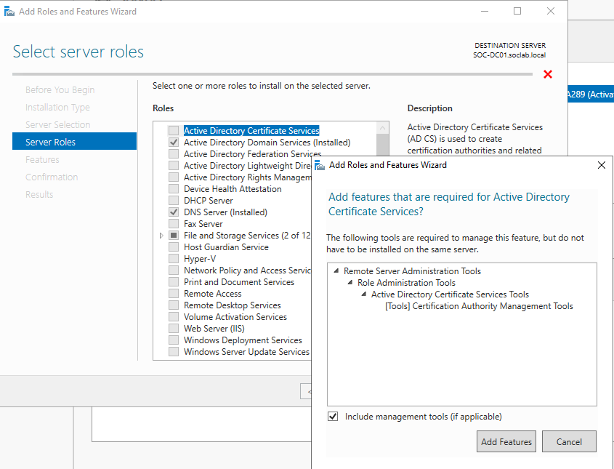Select the Web Server (IIS) role name
The height and width of the screenshot is (469, 614).
tap(214, 329)
